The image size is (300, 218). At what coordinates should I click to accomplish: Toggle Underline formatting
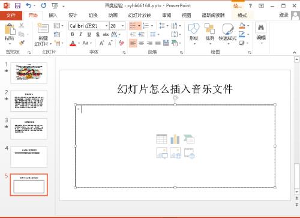89,34
